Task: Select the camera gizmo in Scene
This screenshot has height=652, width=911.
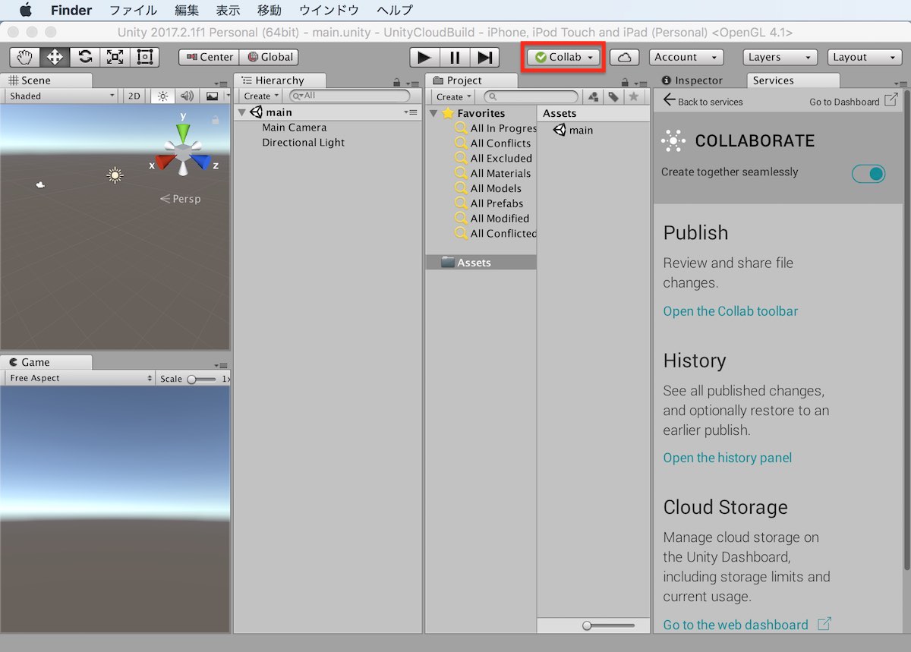Action: [40, 184]
